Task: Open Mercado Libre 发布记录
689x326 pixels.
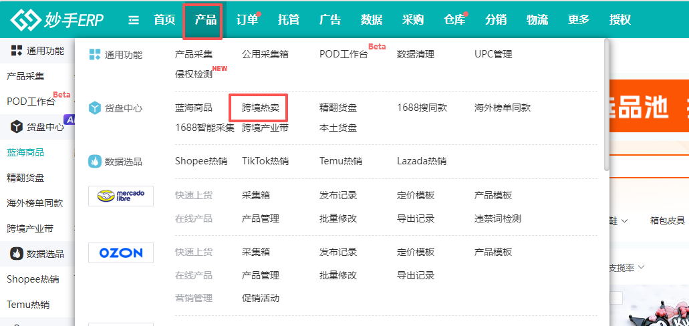Action: pos(338,195)
